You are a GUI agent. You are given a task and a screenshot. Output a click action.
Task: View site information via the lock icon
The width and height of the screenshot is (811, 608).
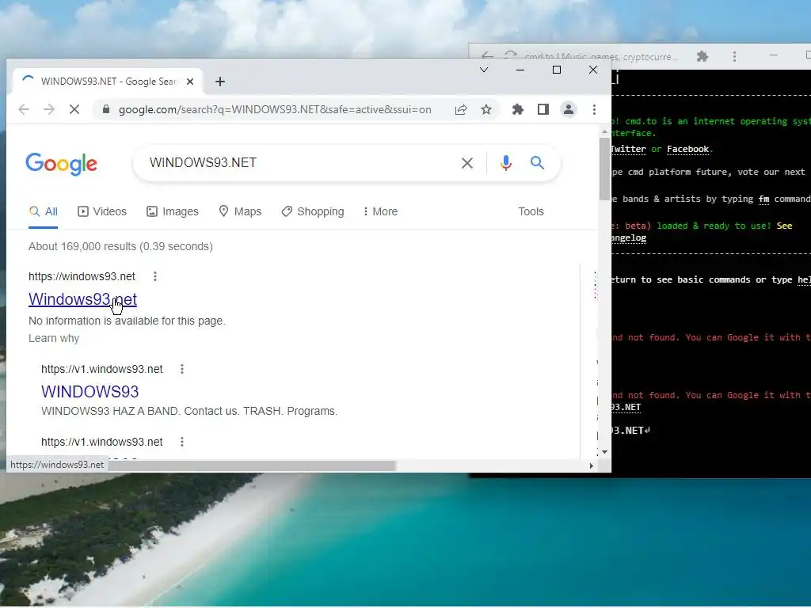[106, 109]
